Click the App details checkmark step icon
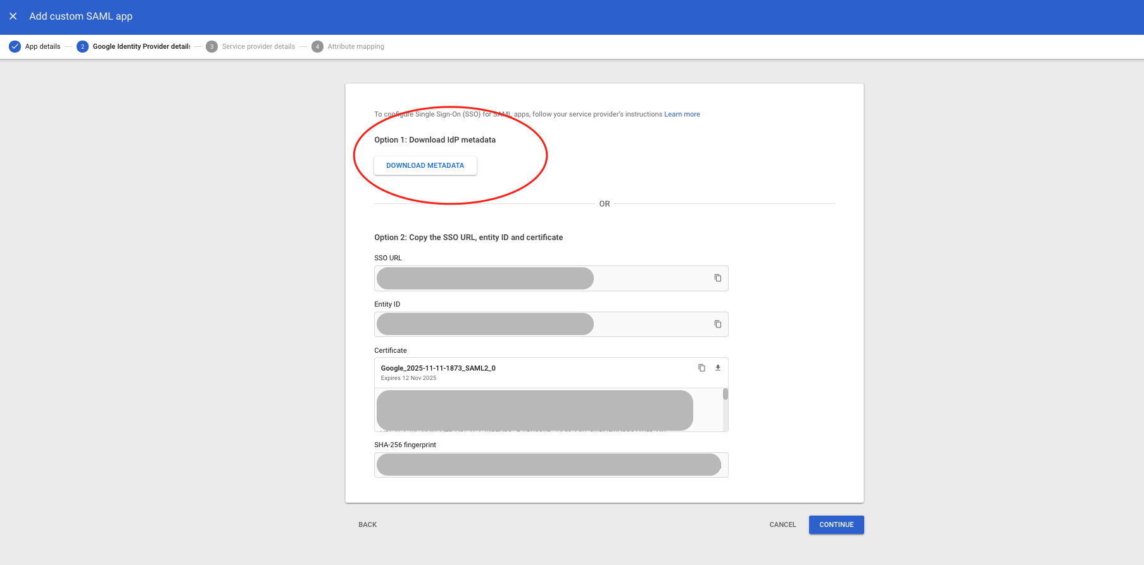1144x565 pixels. tap(15, 46)
